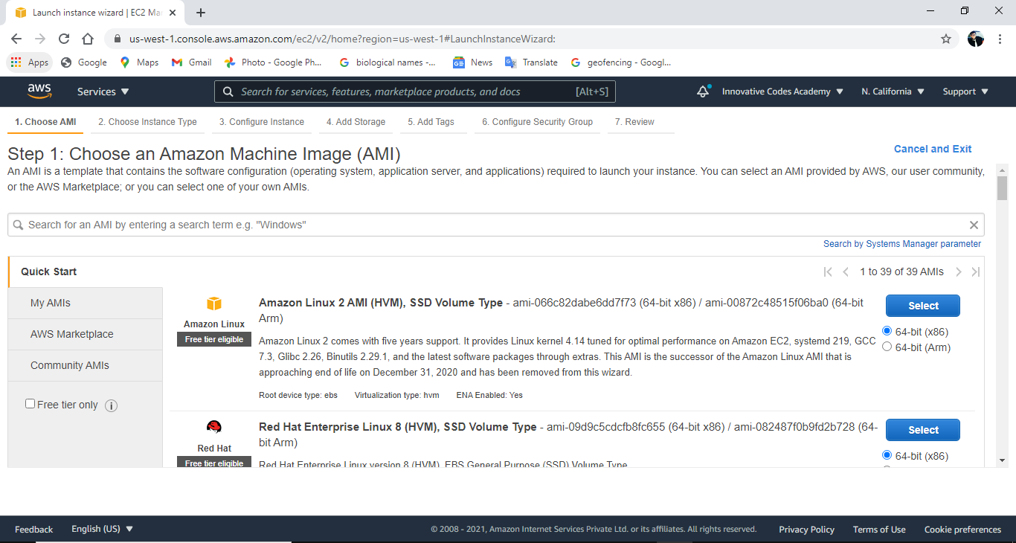Viewport: 1016px width, 543px height.
Task: Select 64-bit (x86) for Red Hat Enterprise Linux
Action: click(887, 454)
